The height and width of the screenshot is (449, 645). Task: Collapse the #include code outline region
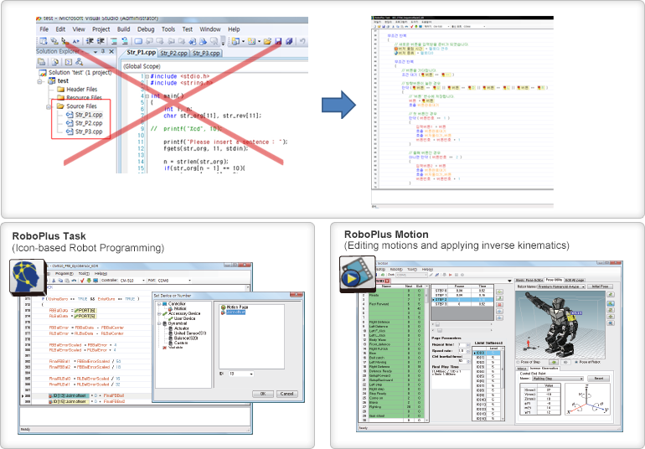coord(147,76)
